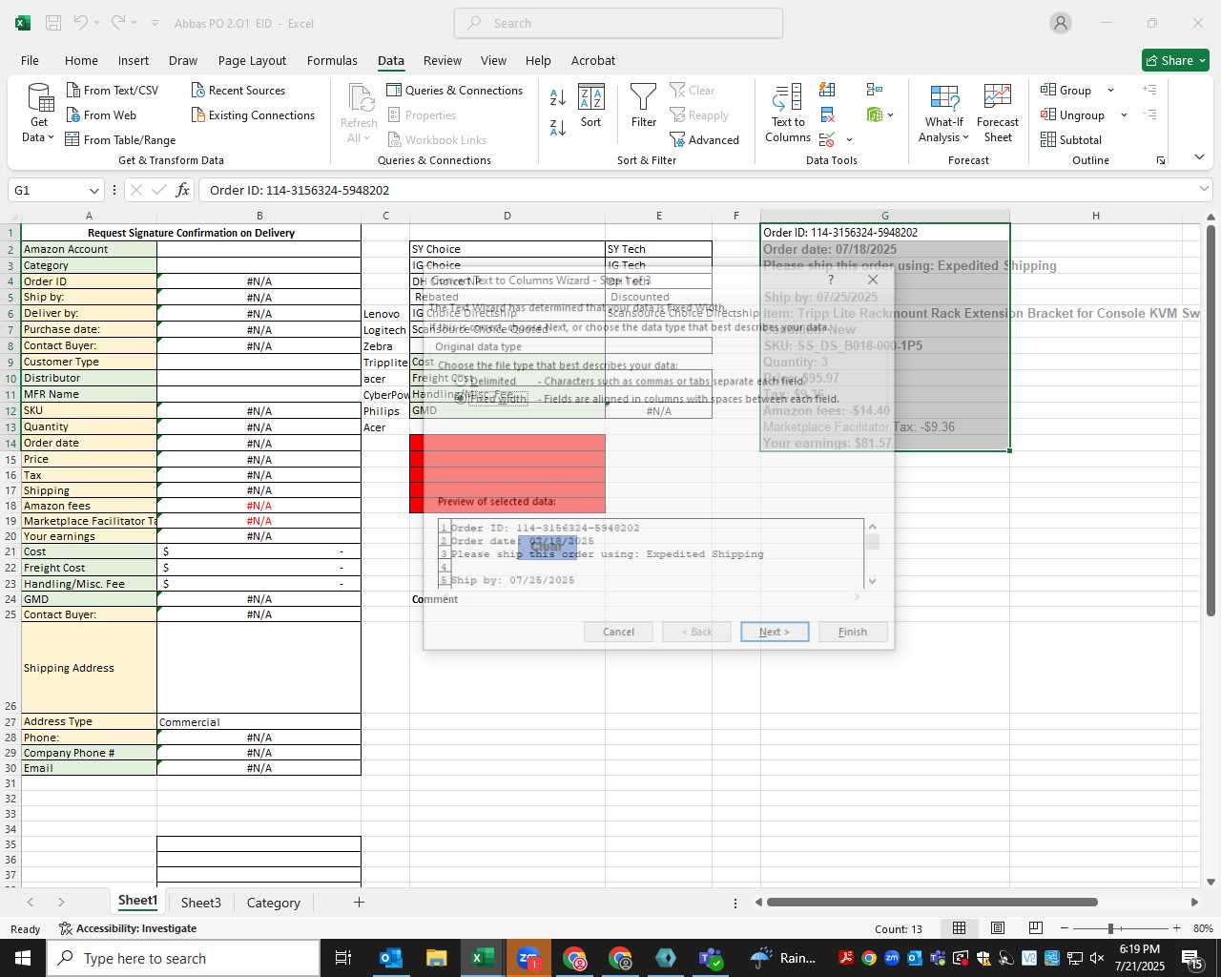Open Microsoft Teams from the taskbar
This screenshot has width=1221, height=977.
(711, 958)
